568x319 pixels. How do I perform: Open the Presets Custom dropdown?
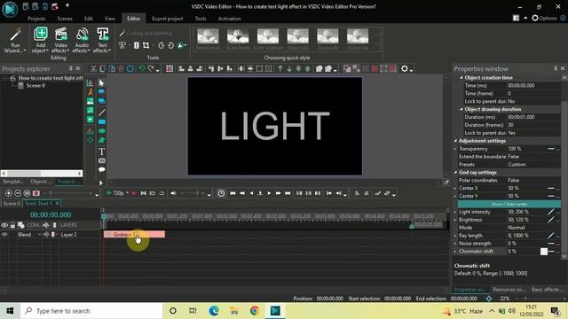[x=533, y=165]
